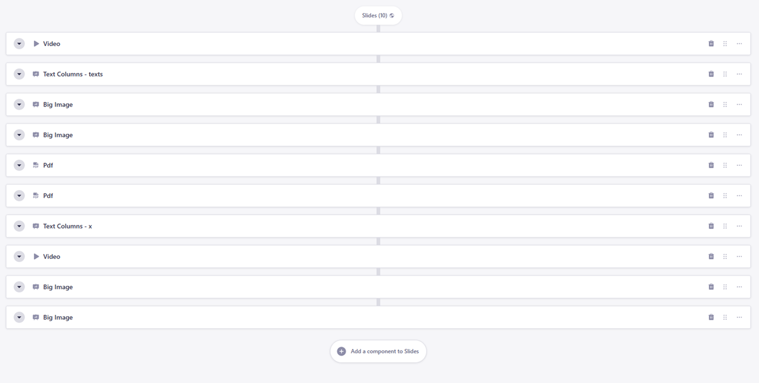Click Add a component to Slides
This screenshot has width=759, height=383.
pos(378,351)
